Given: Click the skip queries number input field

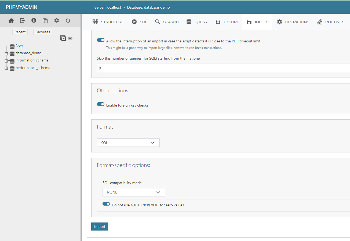Looking at the screenshot, I should pyautogui.click(x=223, y=68).
